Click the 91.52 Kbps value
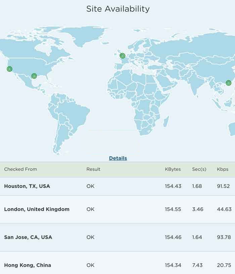 coord(223,186)
